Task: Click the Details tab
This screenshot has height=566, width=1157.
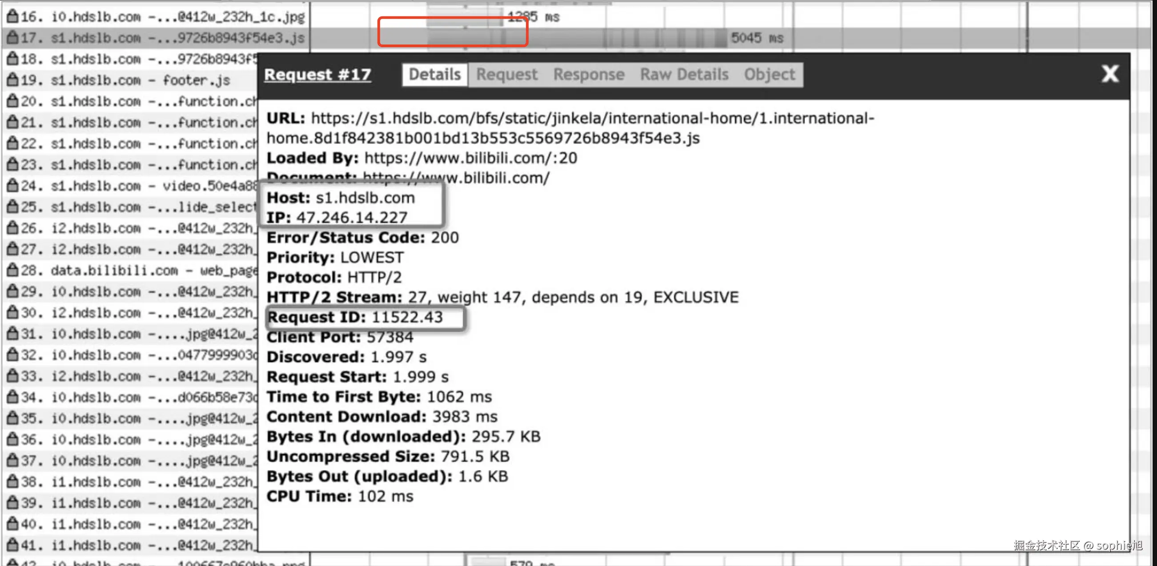Action: [x=434, y=75]
